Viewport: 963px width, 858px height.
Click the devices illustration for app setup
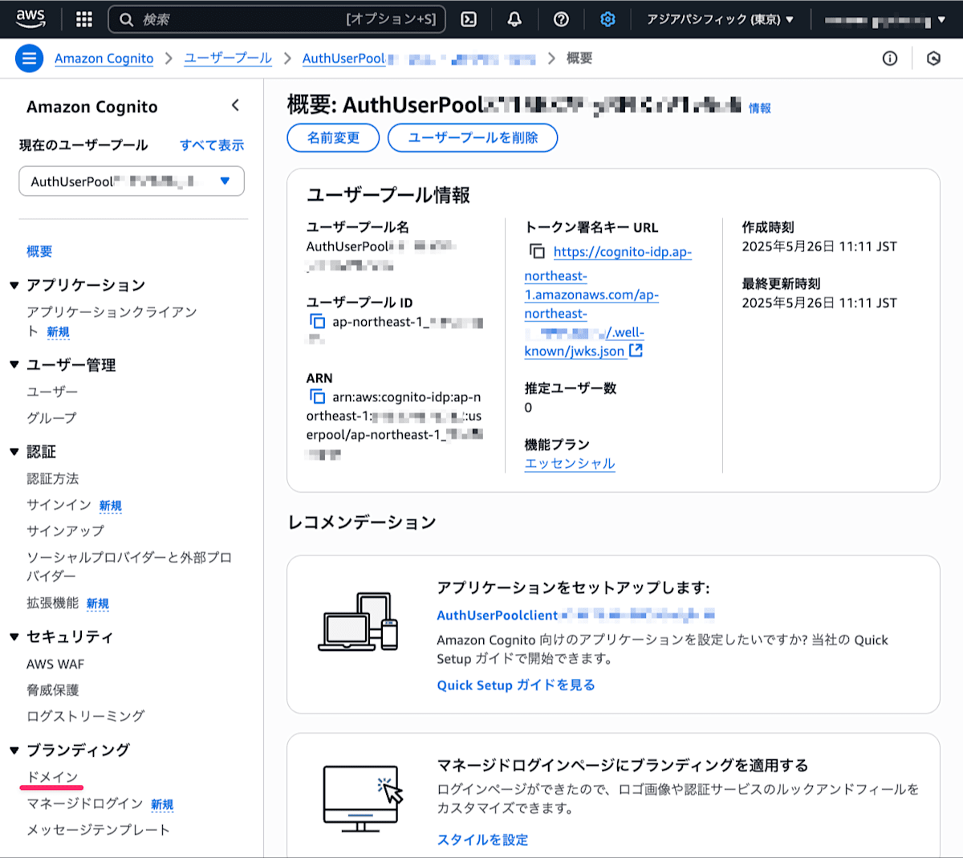(x=358, y=622)
